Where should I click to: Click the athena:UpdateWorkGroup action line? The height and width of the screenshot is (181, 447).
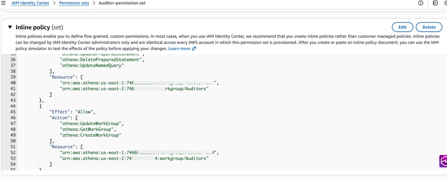click(92, 123)
